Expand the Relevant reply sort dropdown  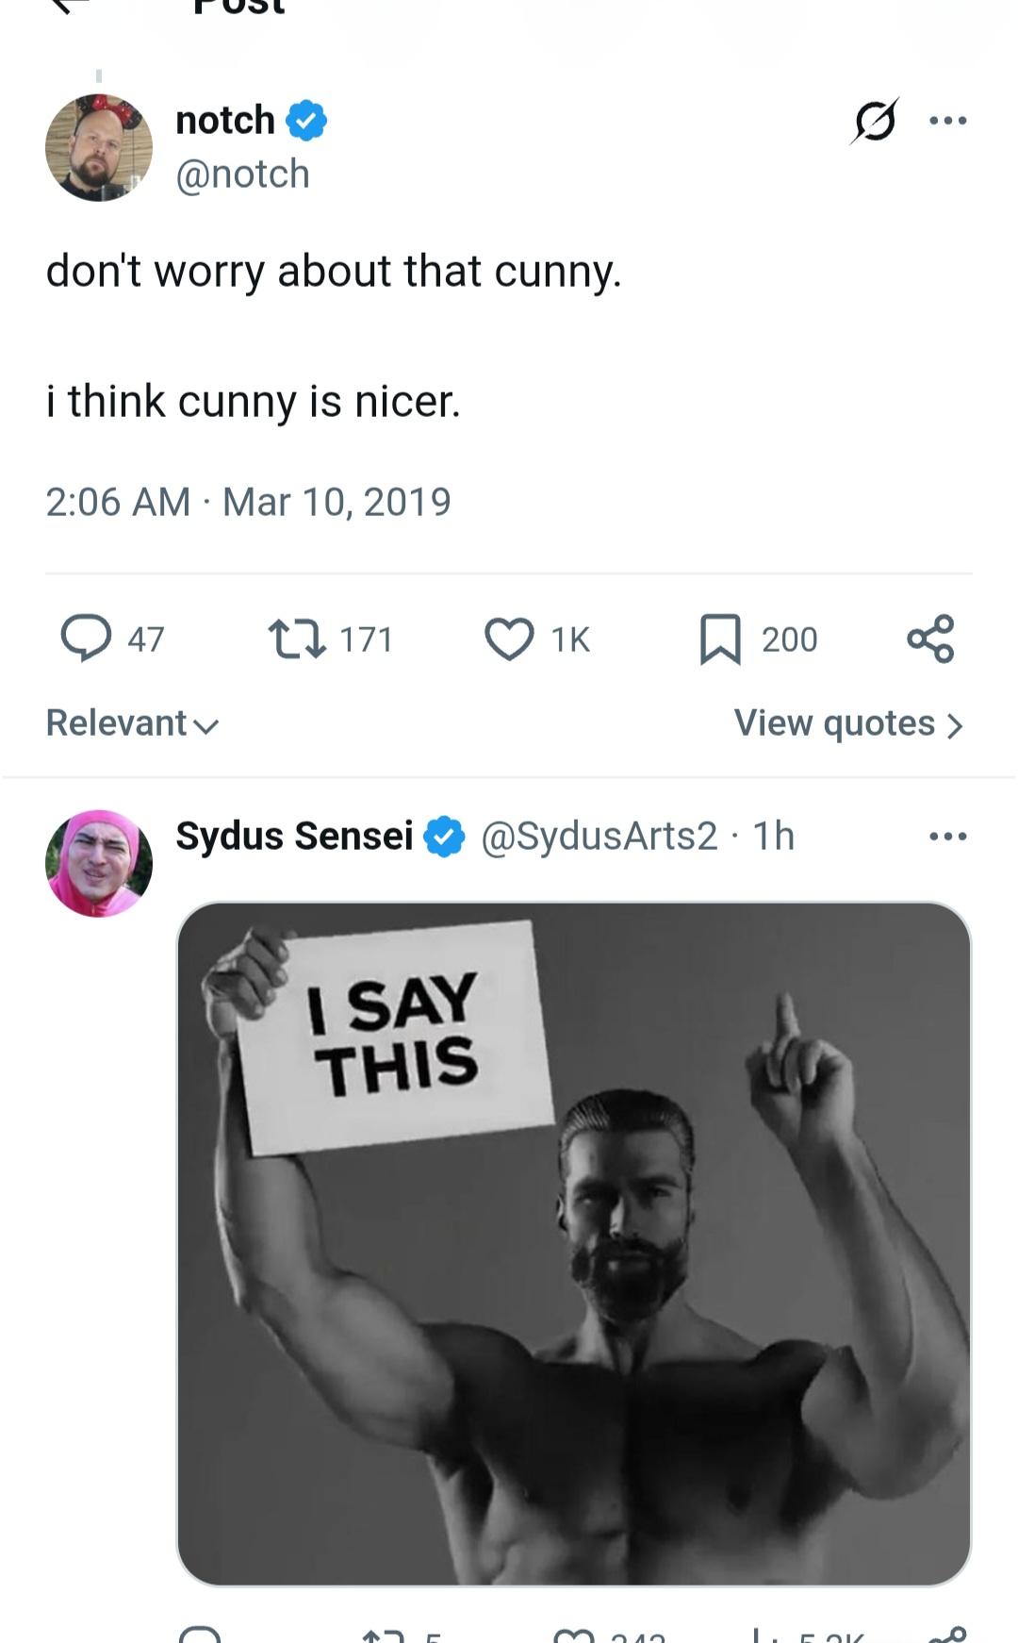pyautogui.click(x=132, y=723)
